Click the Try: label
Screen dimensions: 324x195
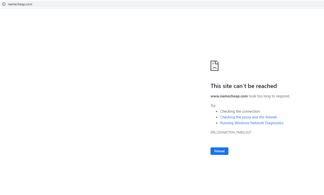pos(213,105)
